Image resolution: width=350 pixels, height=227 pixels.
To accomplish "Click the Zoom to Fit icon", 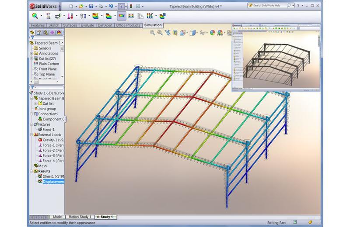I will click(x=152, y=32).
